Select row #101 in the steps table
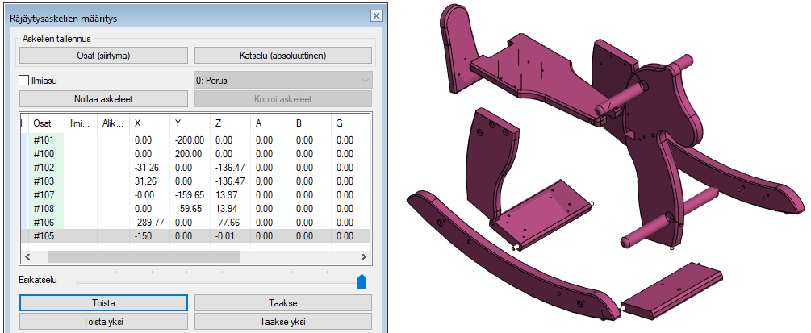Image resolution: width=811 pixels, height=333 pixels. point(44,139)
